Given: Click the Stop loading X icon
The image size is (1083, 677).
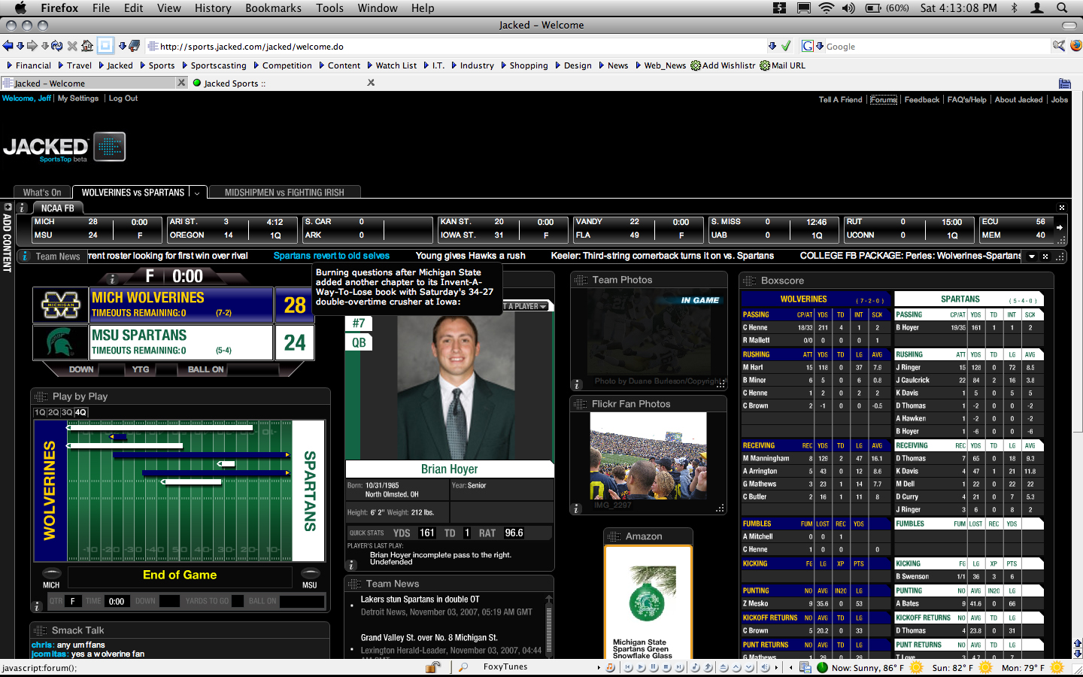Looking at the screenshot, I should [x=72, y=46].
